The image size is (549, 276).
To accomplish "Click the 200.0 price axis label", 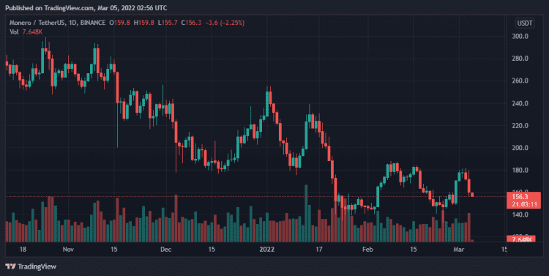I will coord(520,148).
